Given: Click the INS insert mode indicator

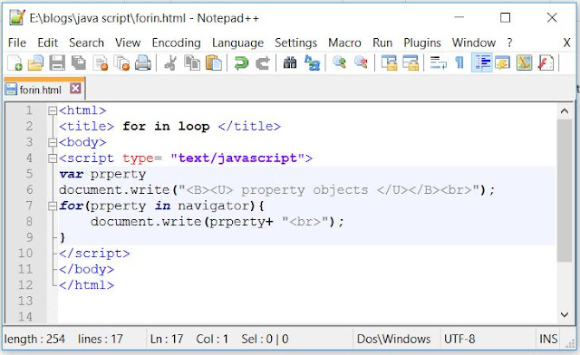Looking at the screenshot, I should point(548,339).
